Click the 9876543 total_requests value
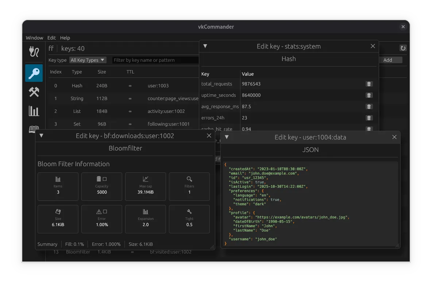The height and width of the screenshot is (286, 432). tap(251, 84)
